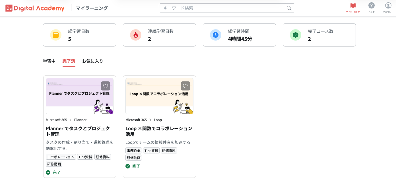Image resolution: width=396 pixels, height=194 pixels.
Task: Click Microsoft 365 breadcrumb on Planner card
Action: pyautogui.click(x=56, y=120)
